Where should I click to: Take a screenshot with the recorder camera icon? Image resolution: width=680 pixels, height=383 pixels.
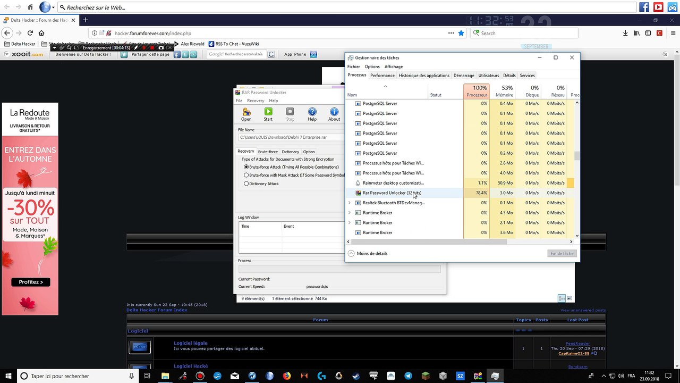point(161,48)
